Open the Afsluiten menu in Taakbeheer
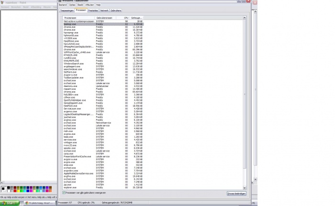 (89, 5)
